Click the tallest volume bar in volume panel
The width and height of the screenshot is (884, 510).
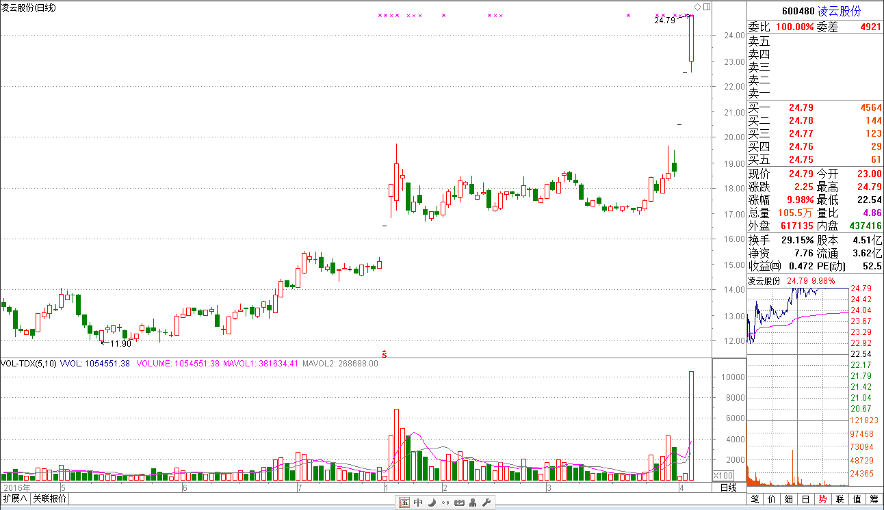[691, 426]
